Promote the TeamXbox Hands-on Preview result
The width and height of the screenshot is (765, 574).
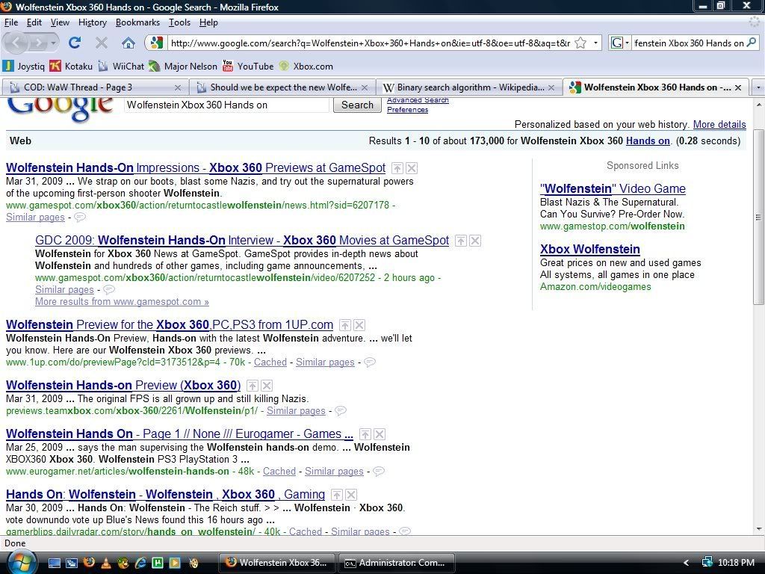click(253, 386)
